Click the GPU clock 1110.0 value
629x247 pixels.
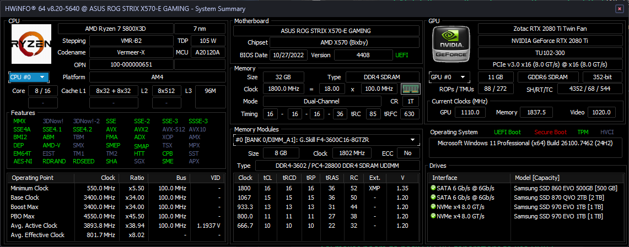[470, 112]
